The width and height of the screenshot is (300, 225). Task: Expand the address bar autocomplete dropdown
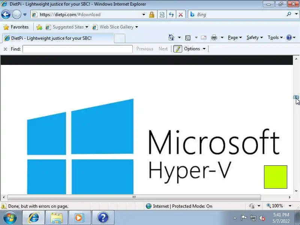coord(144,15)
